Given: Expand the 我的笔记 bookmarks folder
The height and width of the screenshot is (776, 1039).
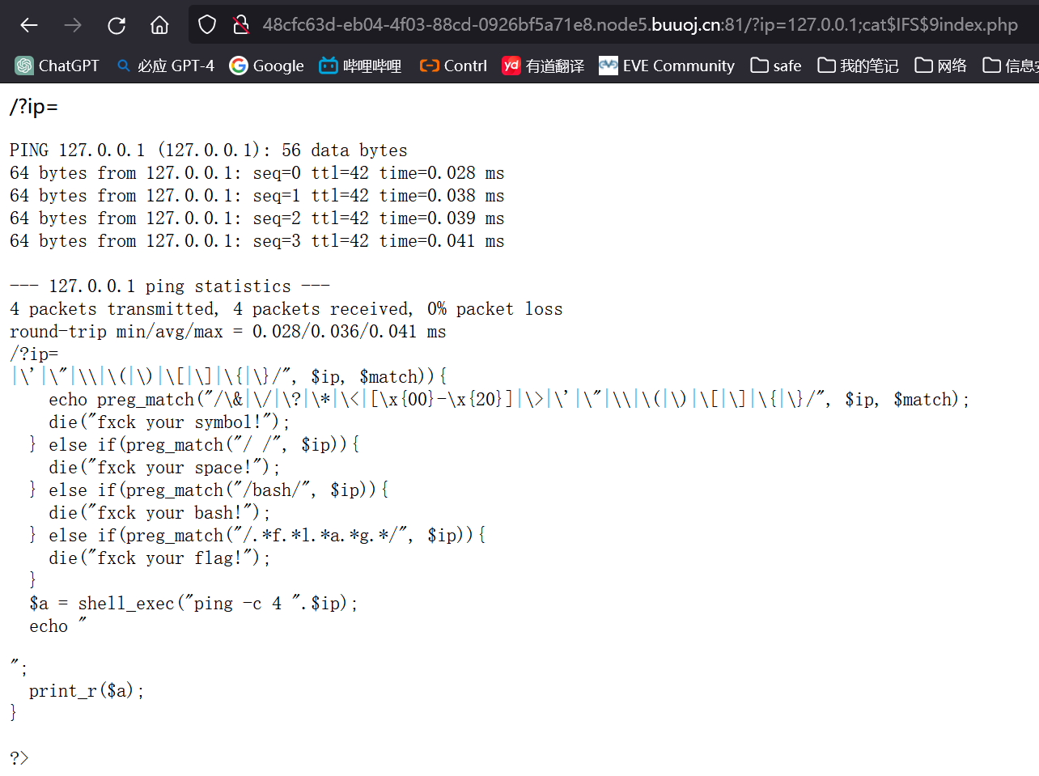Looking at the screenshot, I should (858, 66).
